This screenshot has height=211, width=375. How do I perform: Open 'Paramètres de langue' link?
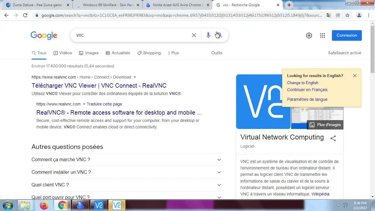pyautogui.click(x=307, y=99)
